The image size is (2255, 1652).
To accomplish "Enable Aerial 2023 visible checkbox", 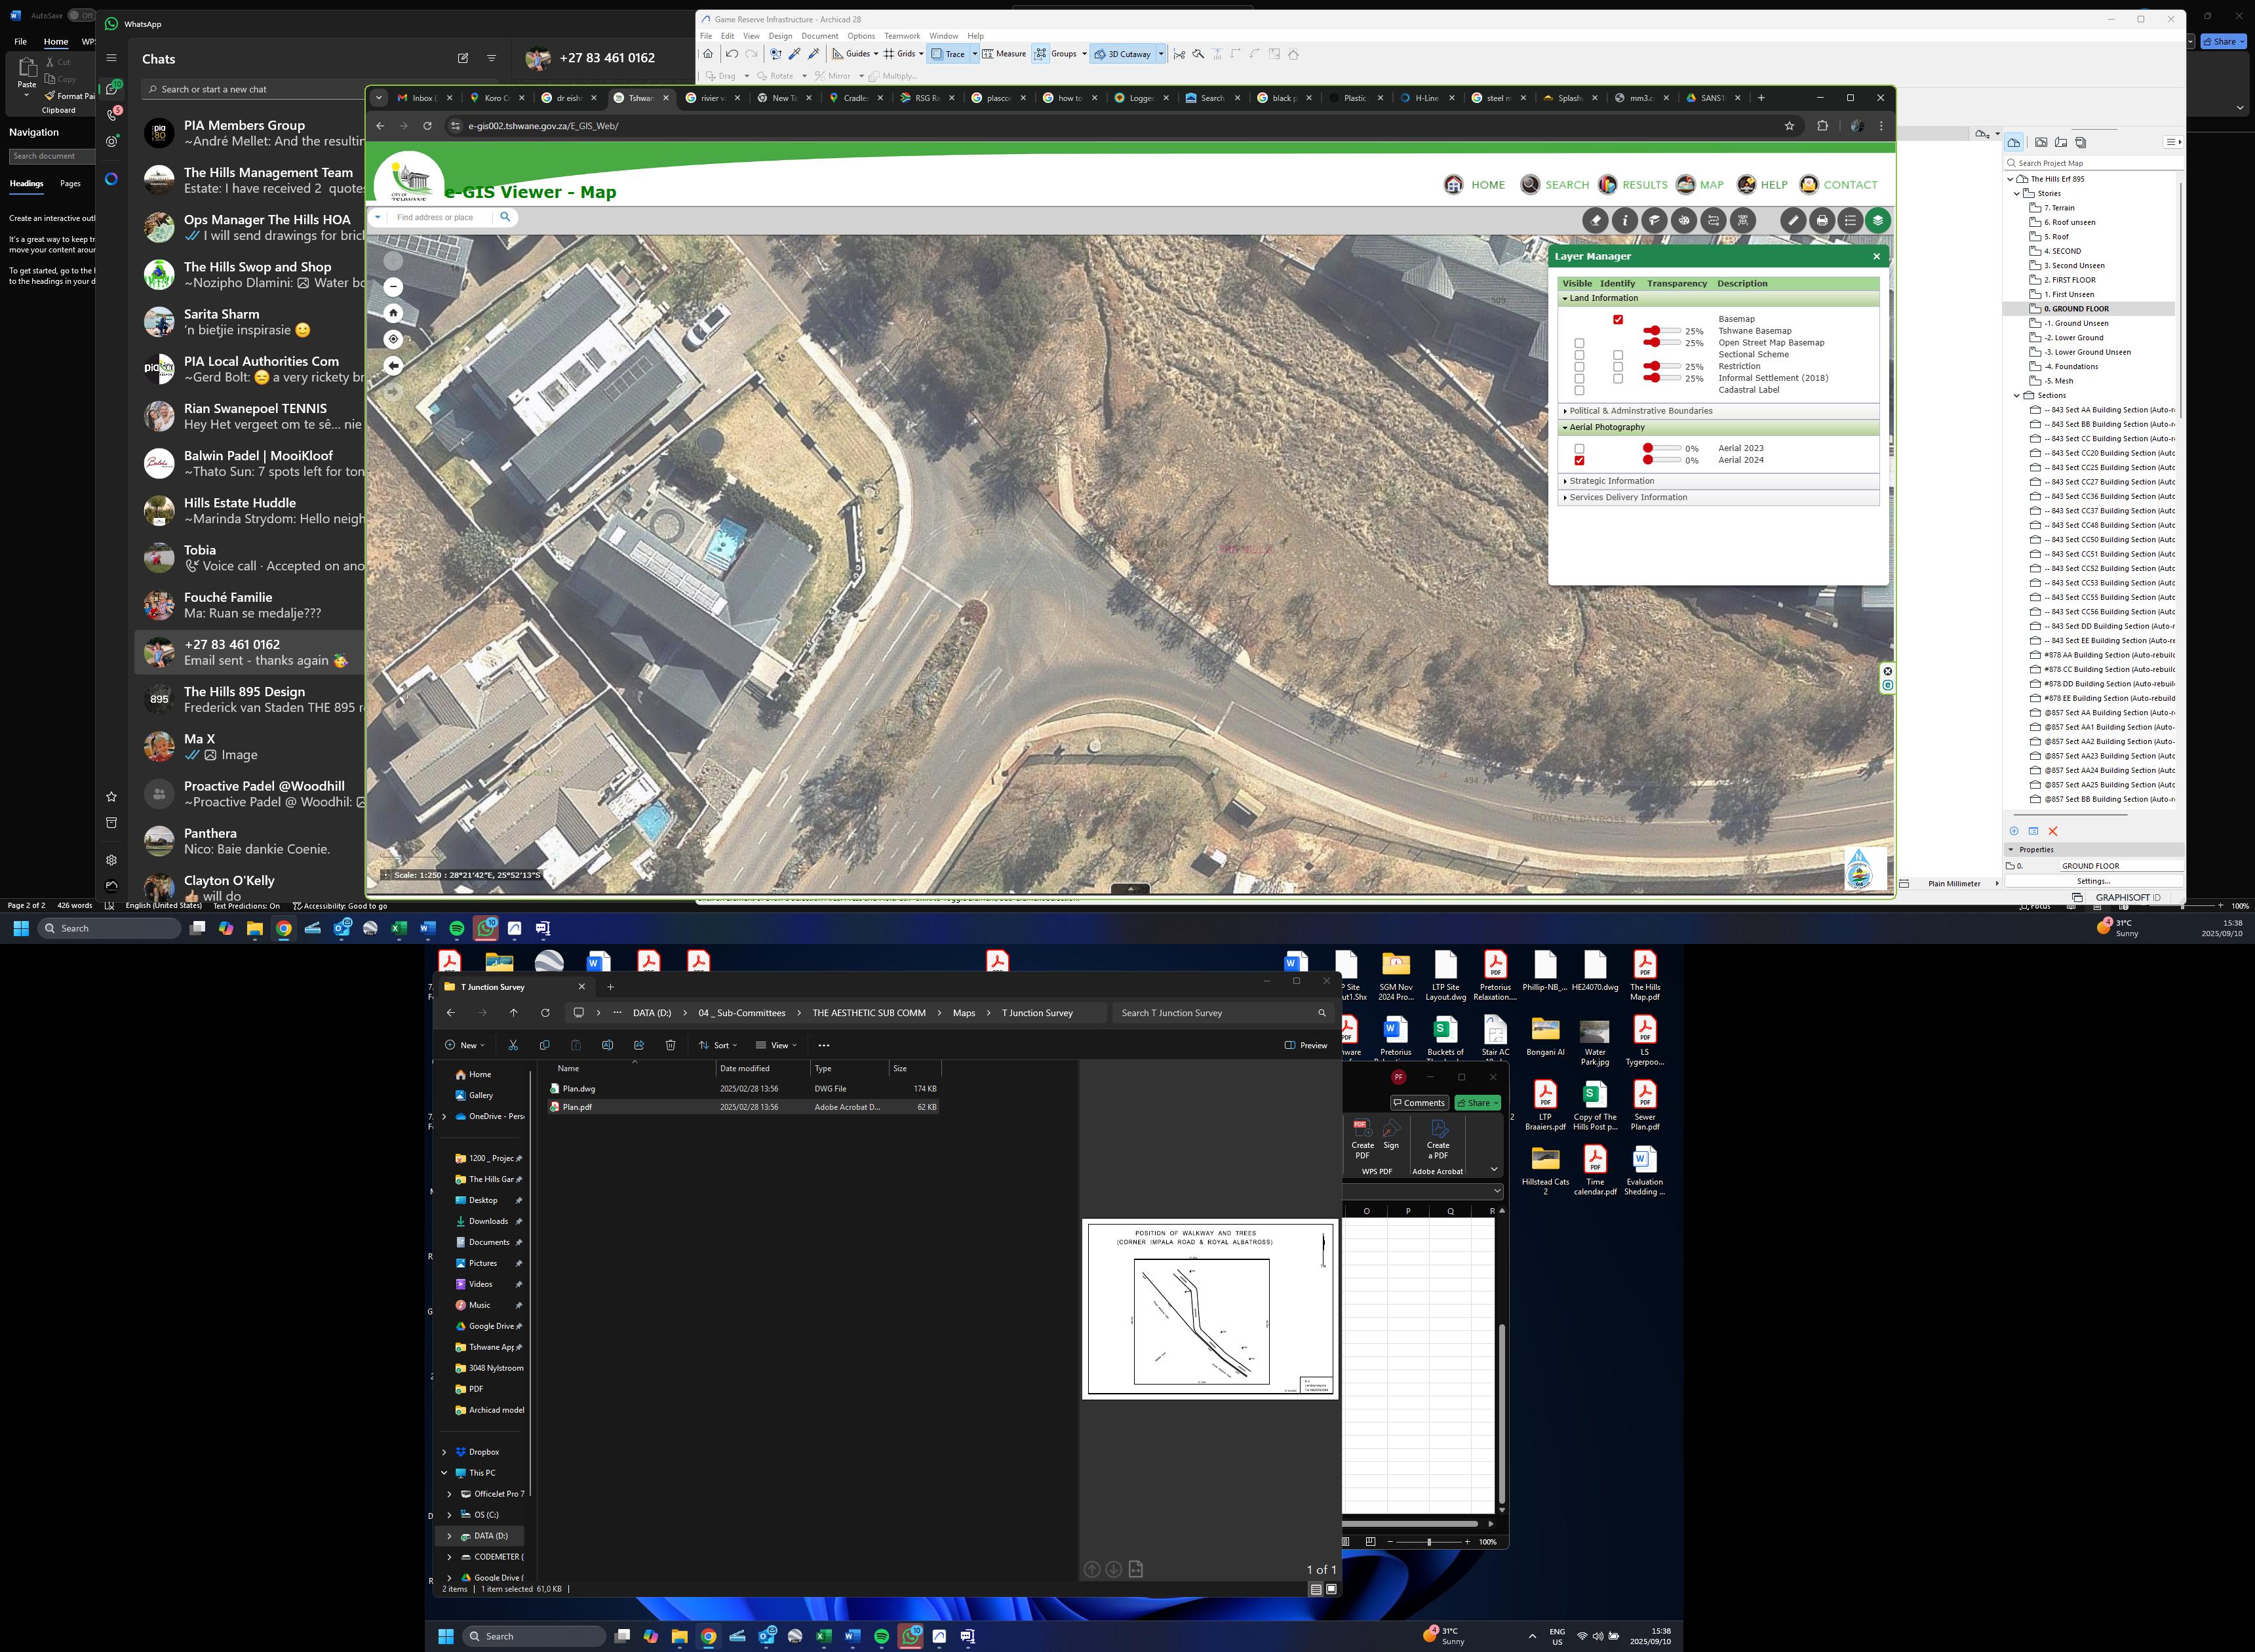I will [x=1579, y=448].
